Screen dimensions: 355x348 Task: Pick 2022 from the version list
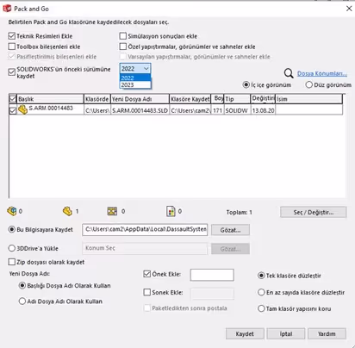[x=135, y=78]
